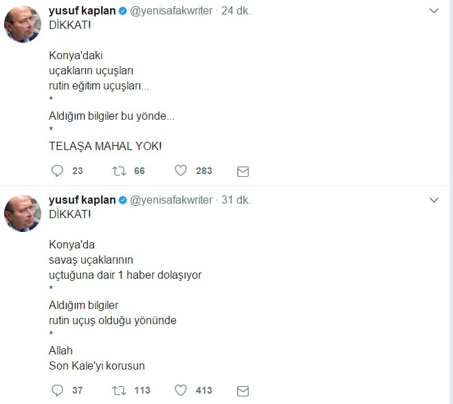This screenshot has height=404, width=453.
Task: Open the 24 dk. timestamp link
Action: (236, 10)
